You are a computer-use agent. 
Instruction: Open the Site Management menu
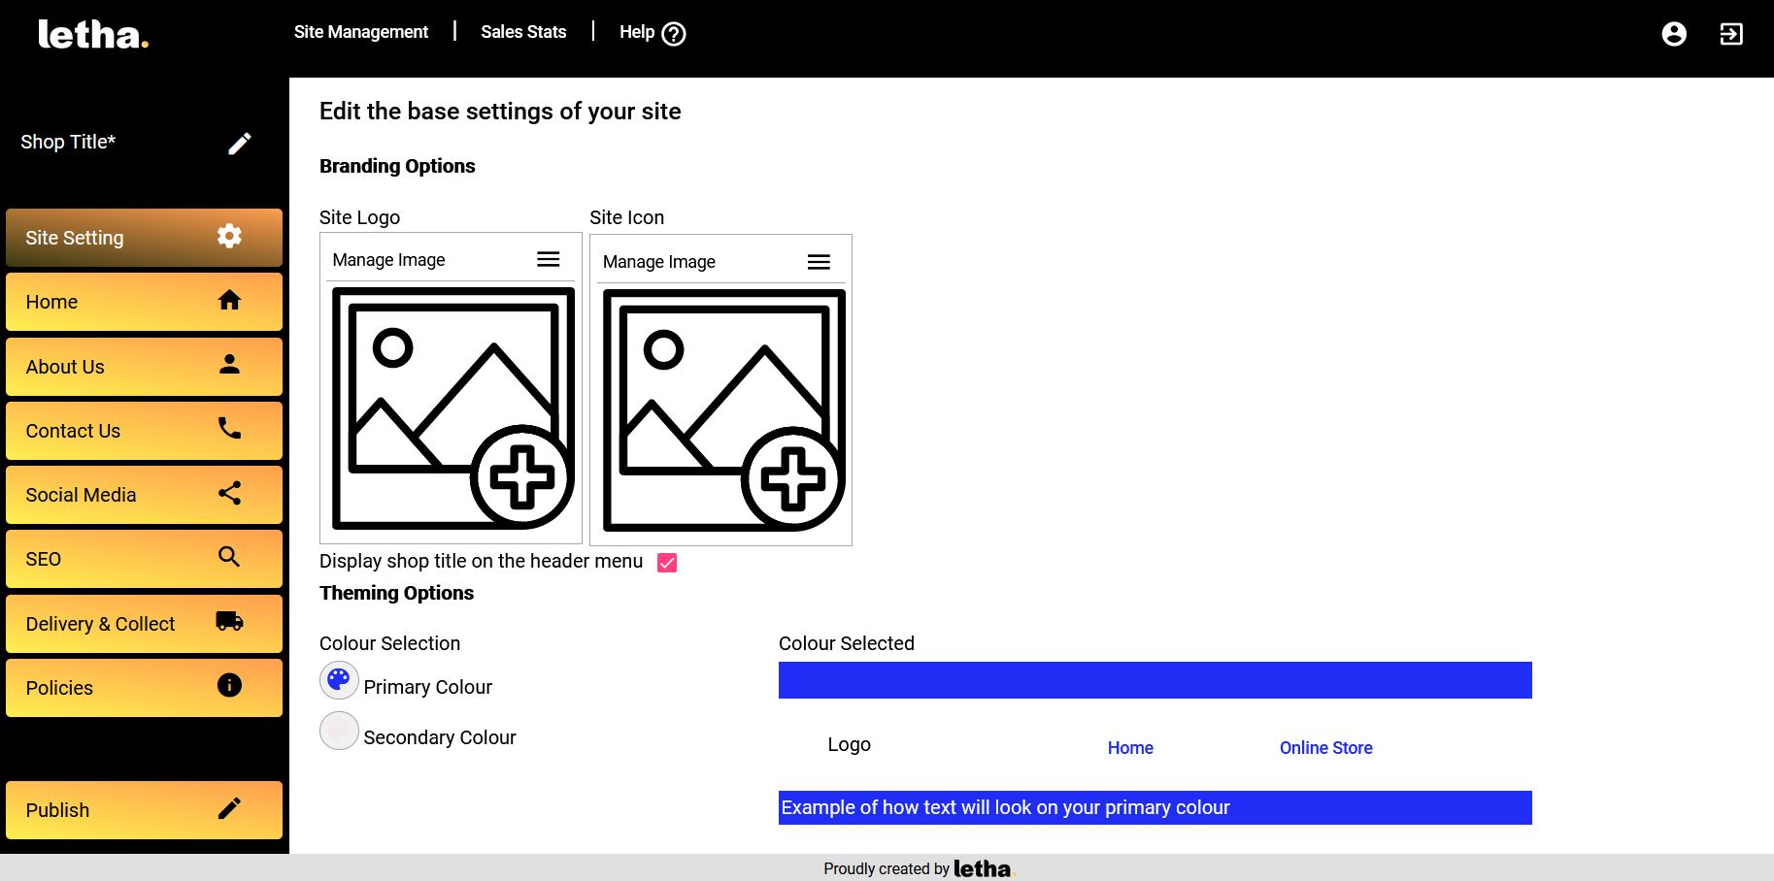pos(360,32)
